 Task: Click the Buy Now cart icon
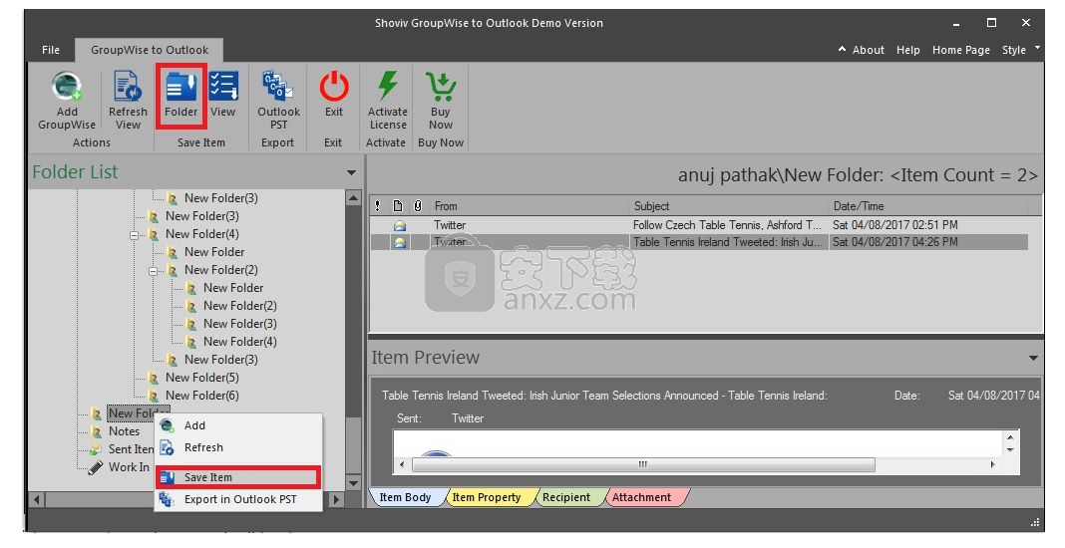click(441, 87)
